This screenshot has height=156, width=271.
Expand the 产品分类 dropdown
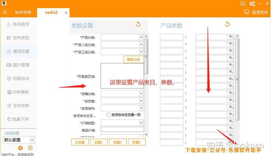point(141,37)
